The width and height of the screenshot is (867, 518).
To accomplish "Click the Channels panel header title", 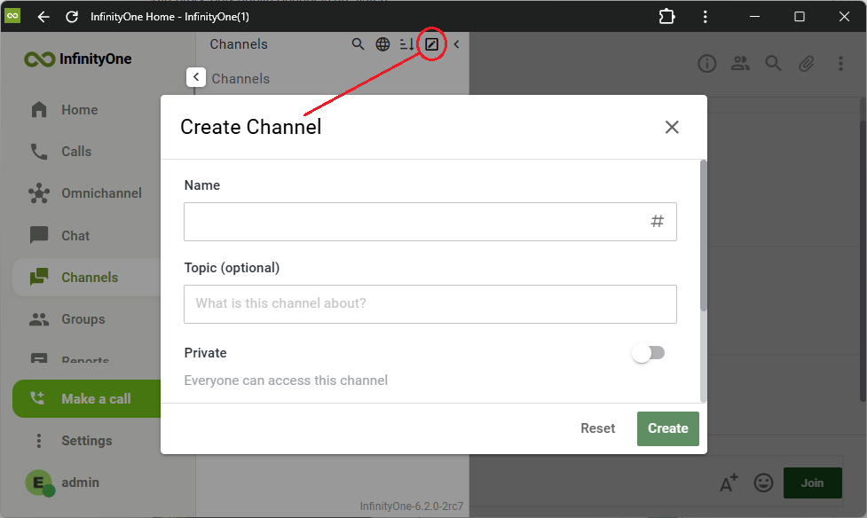I will [239, 44].
